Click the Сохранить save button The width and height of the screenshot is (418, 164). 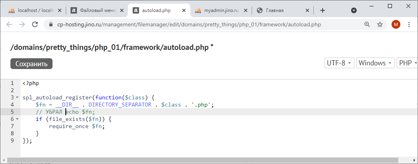(x=31, y=63)
